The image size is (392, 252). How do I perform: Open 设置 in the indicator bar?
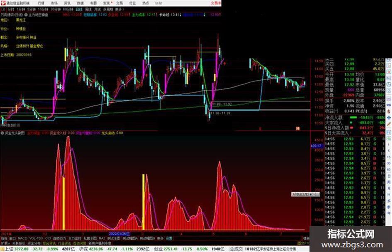pos(169,238)
